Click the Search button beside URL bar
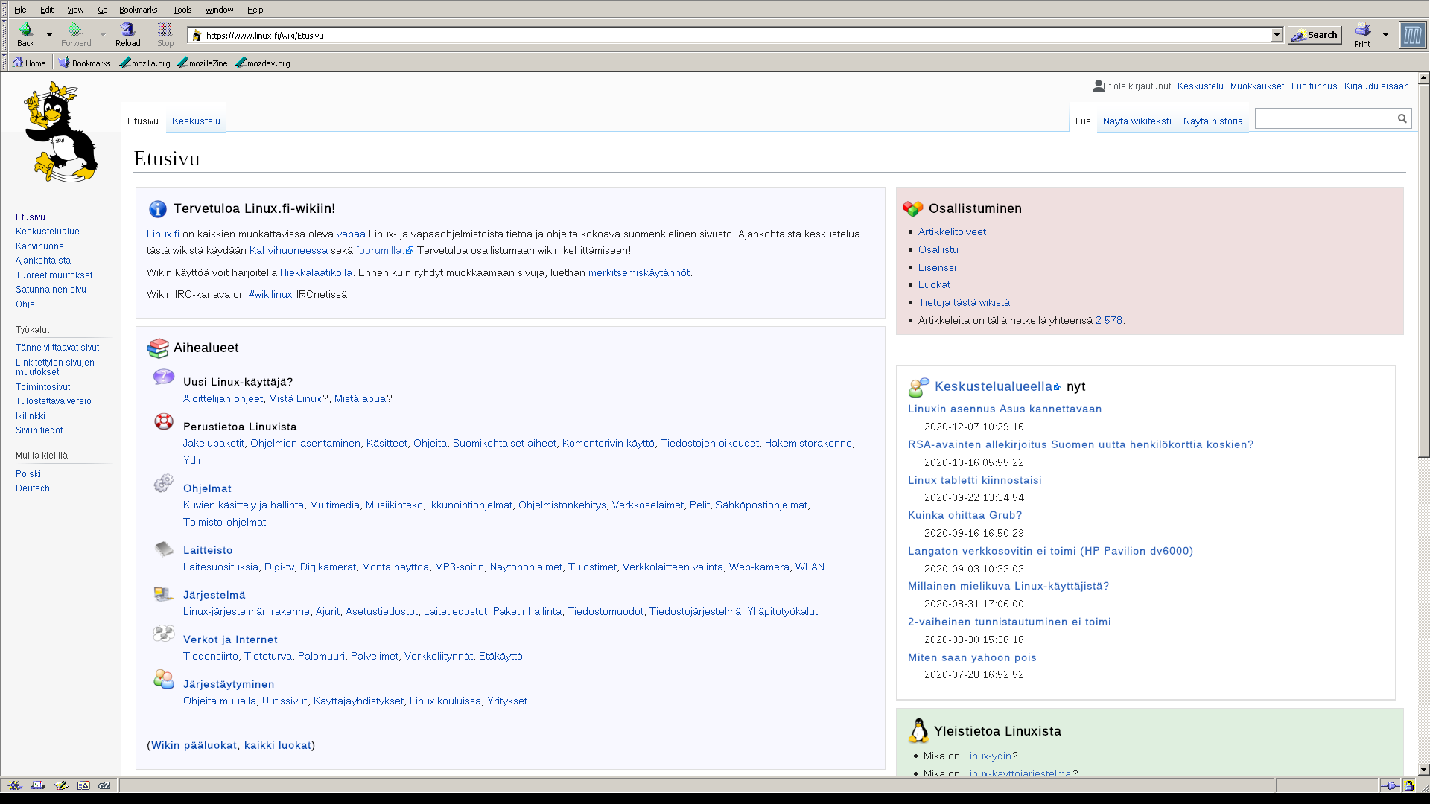This screenshot has height=804, width=1430. (x=1315, y=35)
